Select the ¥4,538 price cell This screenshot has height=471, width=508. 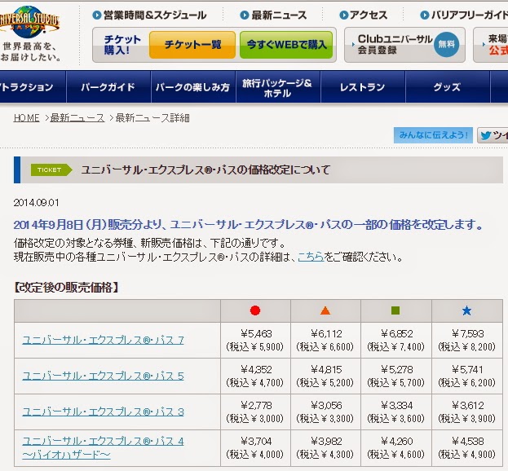[467, 448]
